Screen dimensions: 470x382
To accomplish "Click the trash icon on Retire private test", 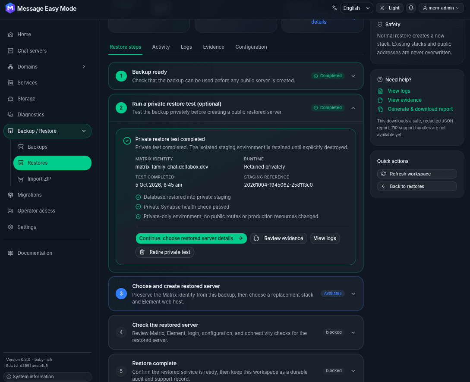I will (142, 252).
